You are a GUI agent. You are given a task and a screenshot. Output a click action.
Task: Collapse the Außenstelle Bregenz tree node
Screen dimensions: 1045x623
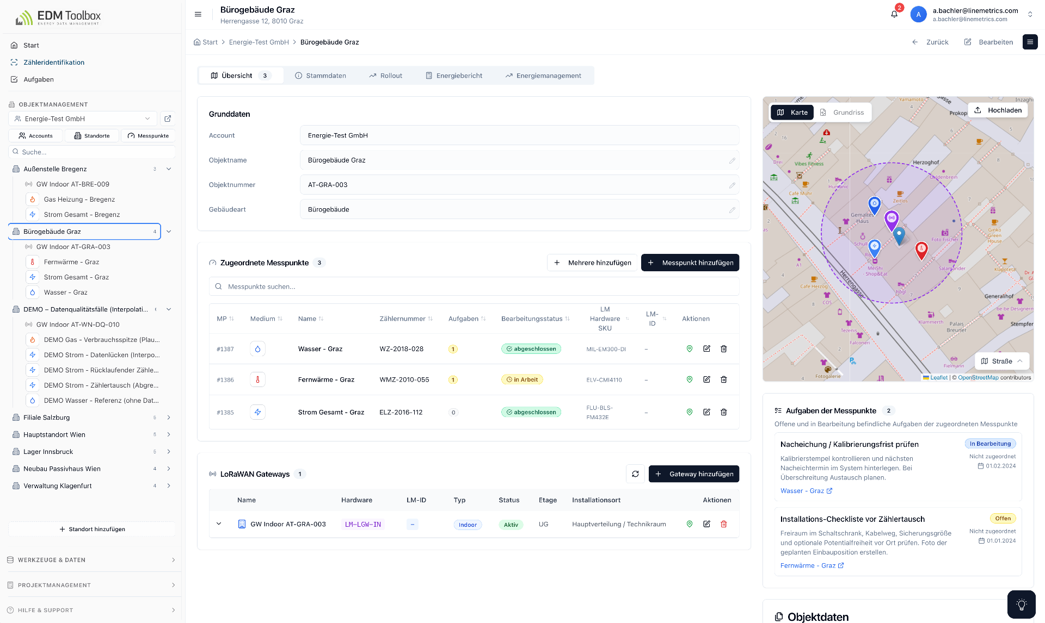point(169,169)
